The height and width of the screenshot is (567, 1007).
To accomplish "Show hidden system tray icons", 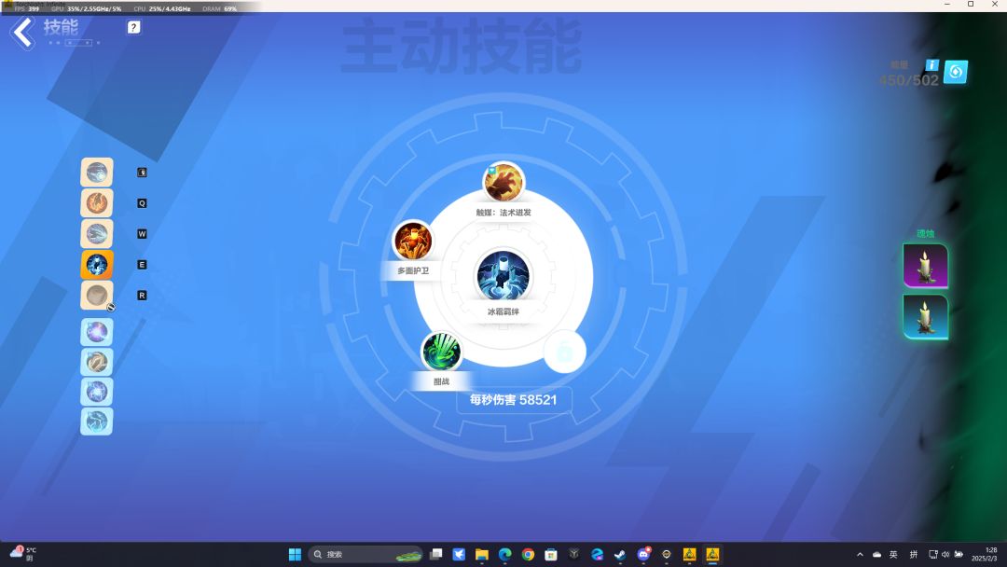I will point(860,554).
